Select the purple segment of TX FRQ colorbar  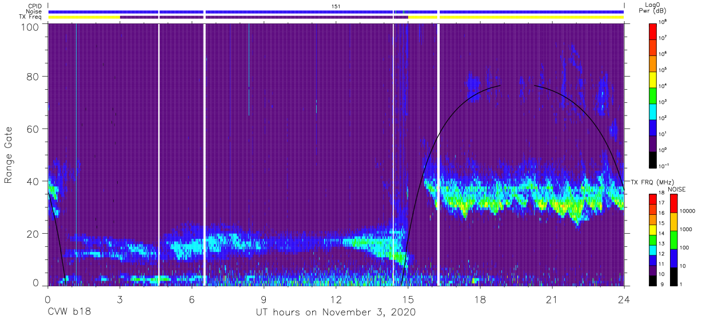pyautogui.click(x=653, y=270)
